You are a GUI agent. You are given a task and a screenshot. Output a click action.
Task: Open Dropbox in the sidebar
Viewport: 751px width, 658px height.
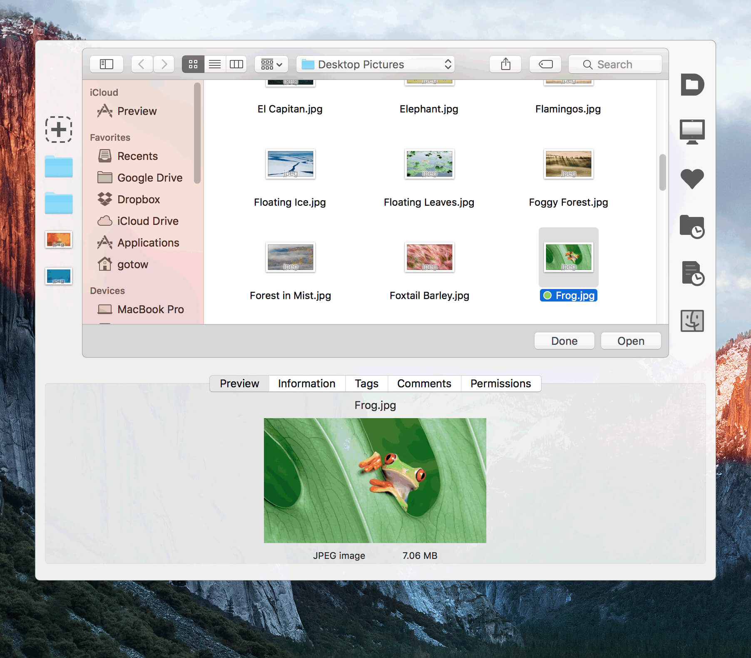tap(139, 199)
